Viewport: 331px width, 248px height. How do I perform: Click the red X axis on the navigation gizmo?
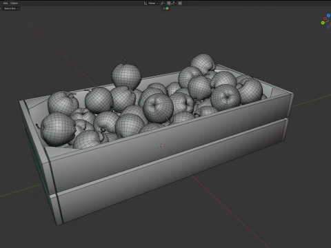325,19
